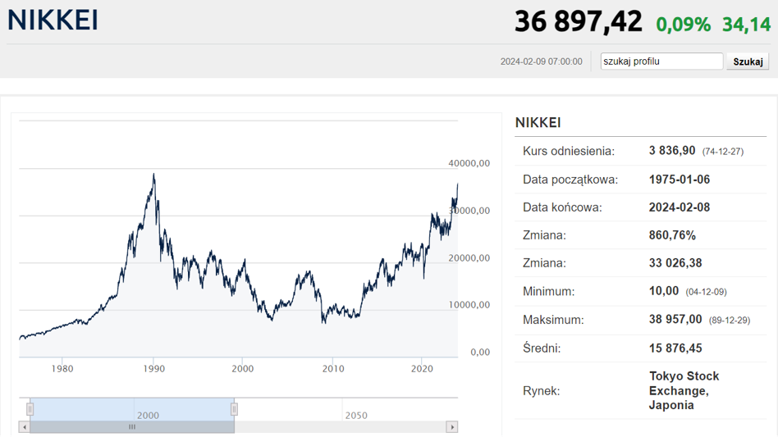Click the 1990 x-axis label on the chart
Viewport: 778px width, 437px height.
153,369
